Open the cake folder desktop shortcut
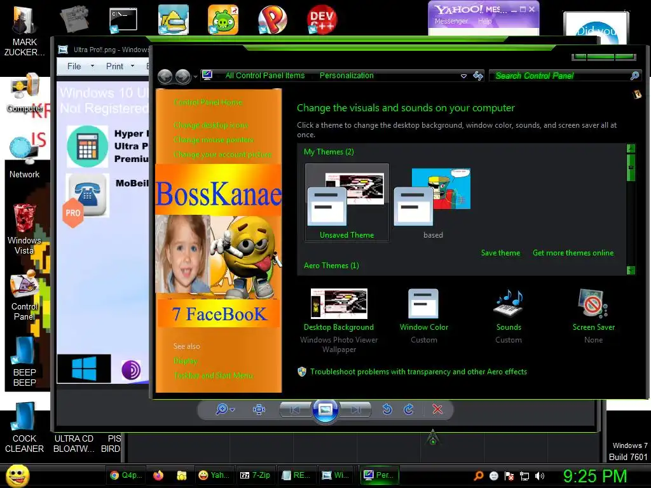 173,20
